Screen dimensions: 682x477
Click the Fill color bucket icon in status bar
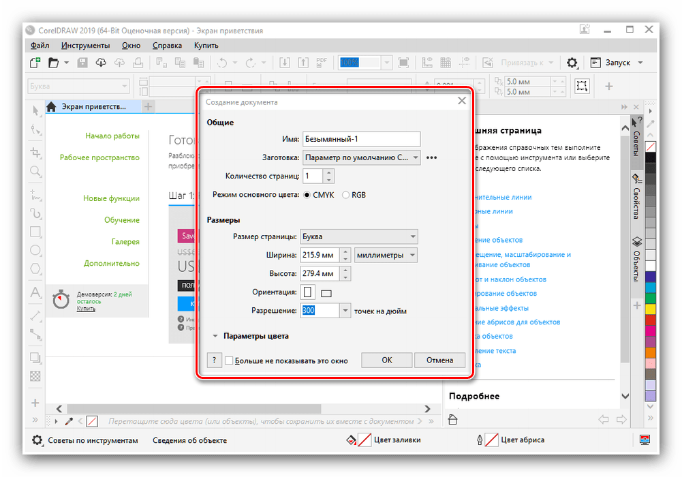click(x=351, y=440)
